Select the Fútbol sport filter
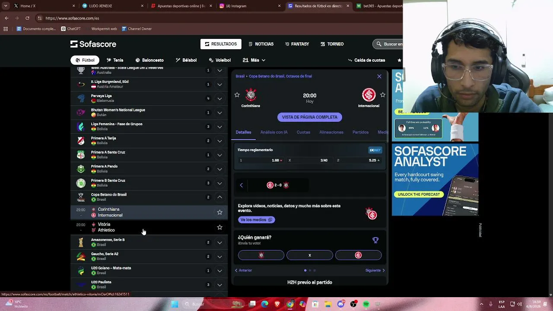This screenshot has height=311, width=553. pos(85,60)
